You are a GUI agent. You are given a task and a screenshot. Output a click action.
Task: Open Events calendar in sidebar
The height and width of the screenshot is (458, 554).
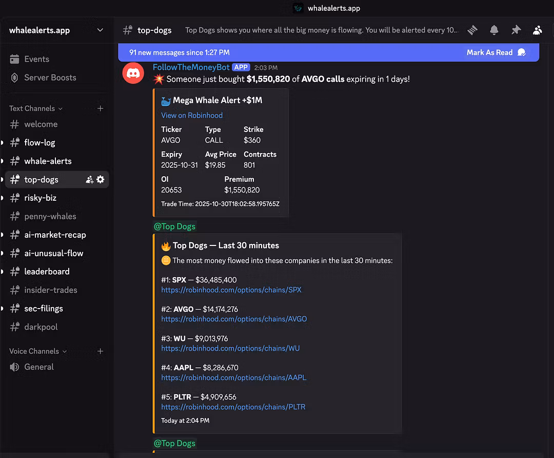tap(36, 59)
